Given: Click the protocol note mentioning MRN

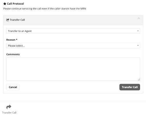Looking at the screenshot, I should [x=44, y=9].
